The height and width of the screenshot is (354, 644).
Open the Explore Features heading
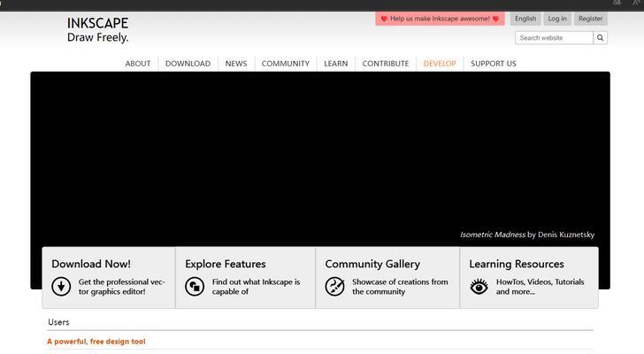tap(225, 264)
